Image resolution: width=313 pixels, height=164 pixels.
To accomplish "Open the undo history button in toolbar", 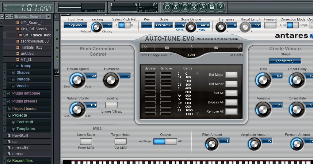I will tap(167, 7).
